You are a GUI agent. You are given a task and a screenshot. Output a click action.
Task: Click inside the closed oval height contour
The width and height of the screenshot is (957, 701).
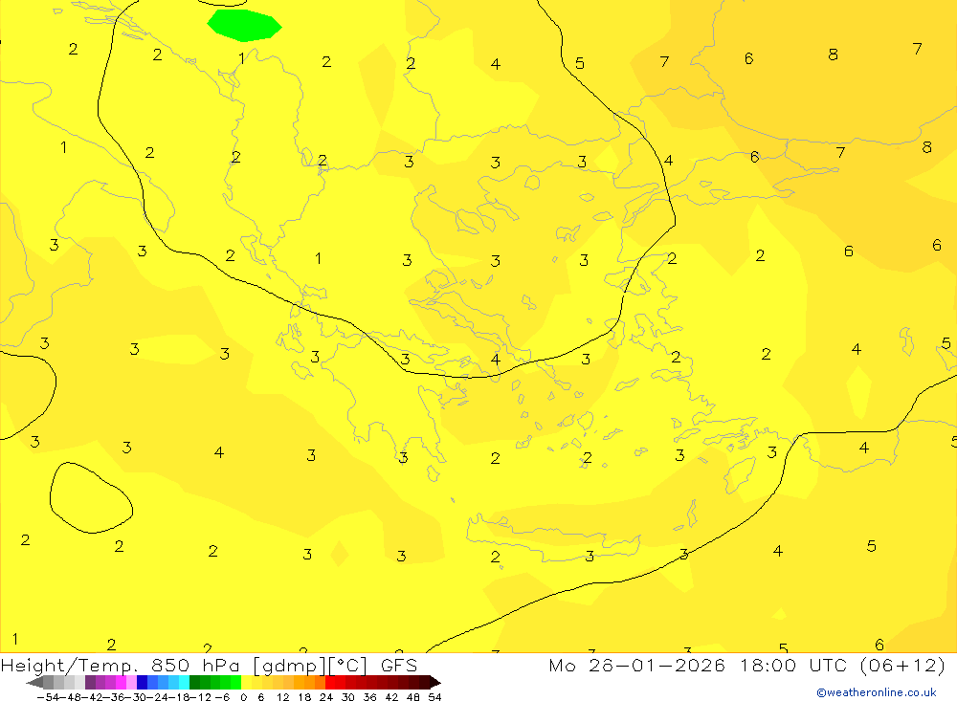pyautogui.click(x=90, y=498)
